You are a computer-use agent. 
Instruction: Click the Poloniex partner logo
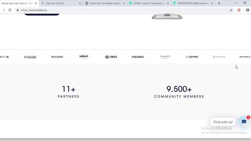click(x=138, y=57)
